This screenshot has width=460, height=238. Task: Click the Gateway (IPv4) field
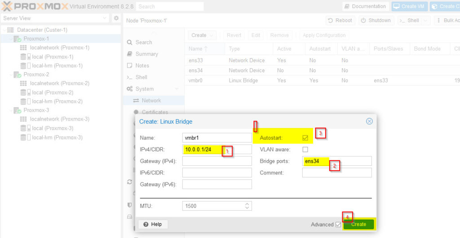click(217, 161)
